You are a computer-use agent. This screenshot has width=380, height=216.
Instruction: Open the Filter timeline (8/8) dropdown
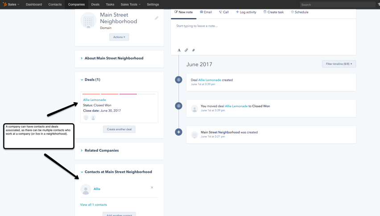click(x=339, y=64)
